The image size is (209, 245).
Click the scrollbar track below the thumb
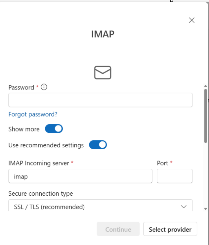tap(206, 175)
